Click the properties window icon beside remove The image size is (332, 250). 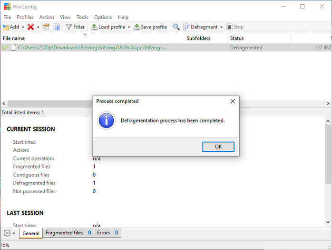click(46, 27)
